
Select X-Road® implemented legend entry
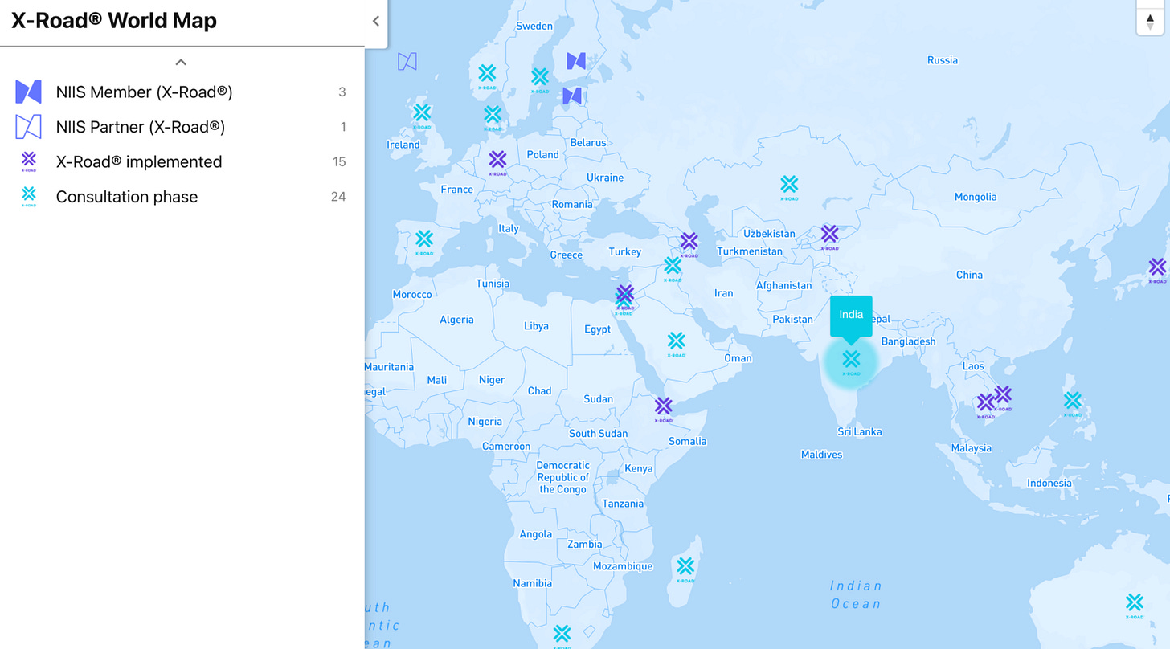(x=181, y=161)
